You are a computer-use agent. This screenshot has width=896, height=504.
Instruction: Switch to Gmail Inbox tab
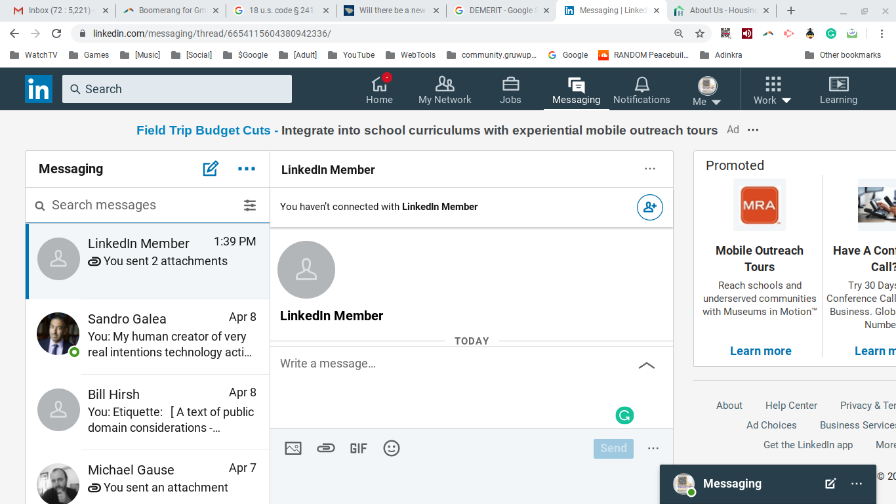click(60, 10)
